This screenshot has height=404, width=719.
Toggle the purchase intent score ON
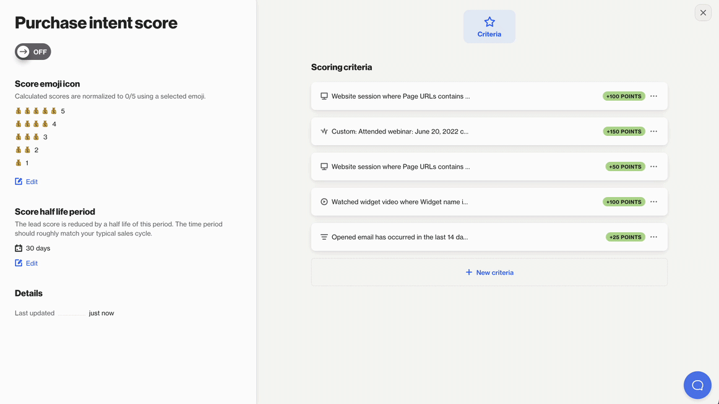pos(33,52)
